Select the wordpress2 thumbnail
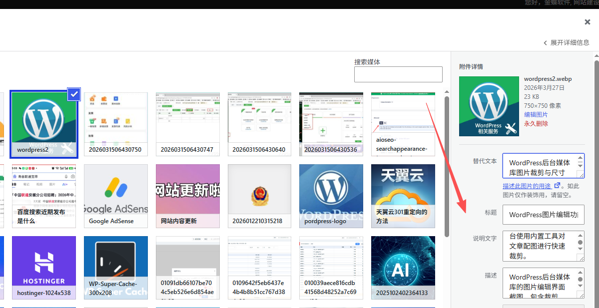 (x=44, y=124)
